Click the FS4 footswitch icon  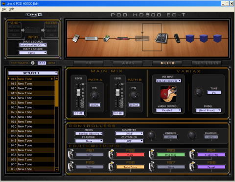[192, 154]
